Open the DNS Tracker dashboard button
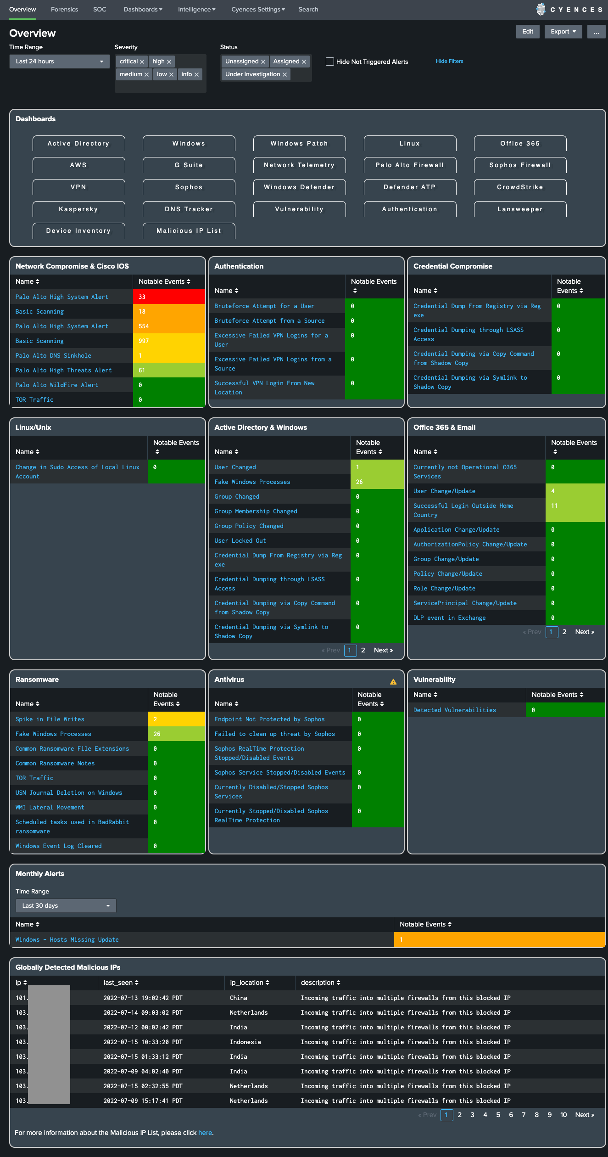The width and height of the screenshot is (608, 1157). click(x=189, y=209)
